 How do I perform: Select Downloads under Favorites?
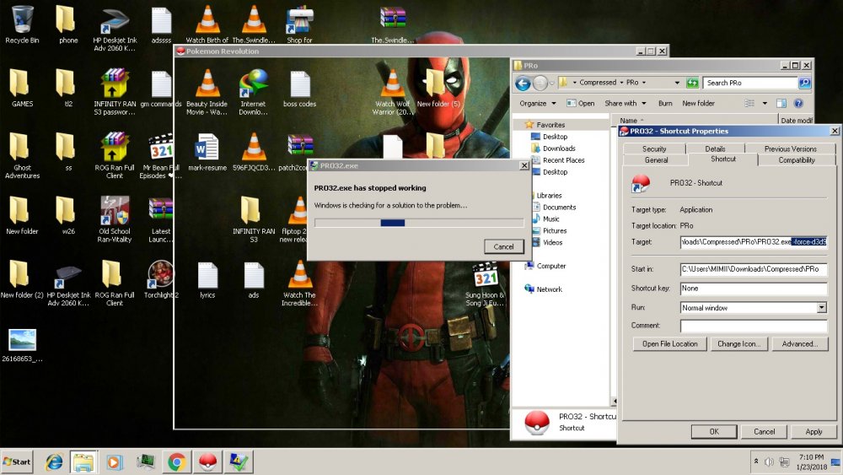pos(558,148)
